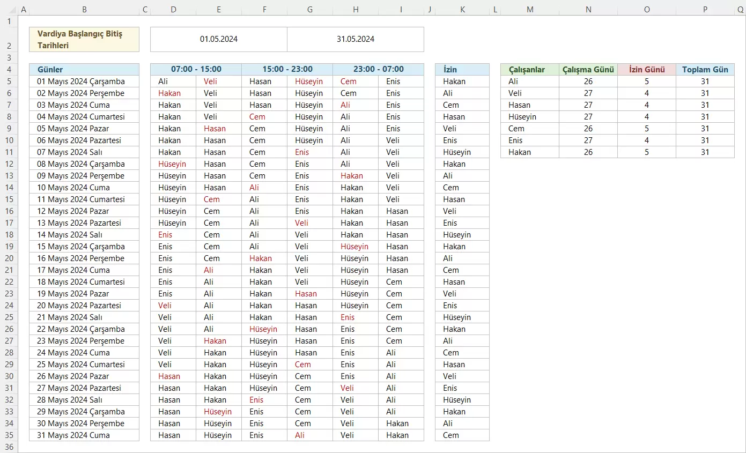Viewport: 746px width, 453px height.
Task: Select the Toplam Gün header cell
Action: click(x=705, y=70)
